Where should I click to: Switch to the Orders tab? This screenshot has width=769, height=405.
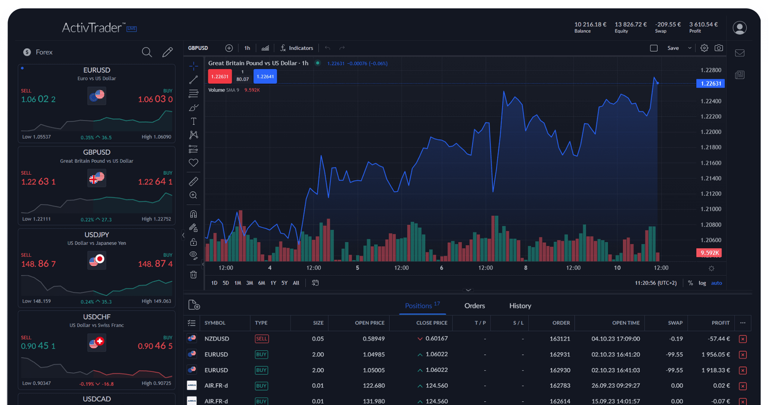point(475,306)
